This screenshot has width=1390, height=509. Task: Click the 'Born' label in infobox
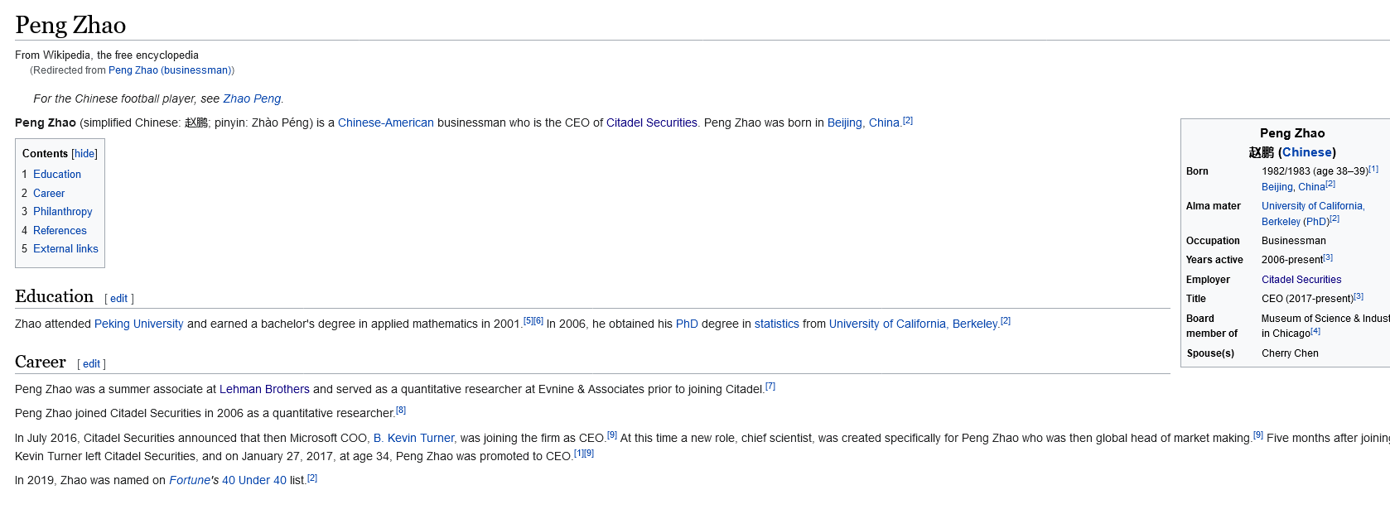click(1197, 171)
